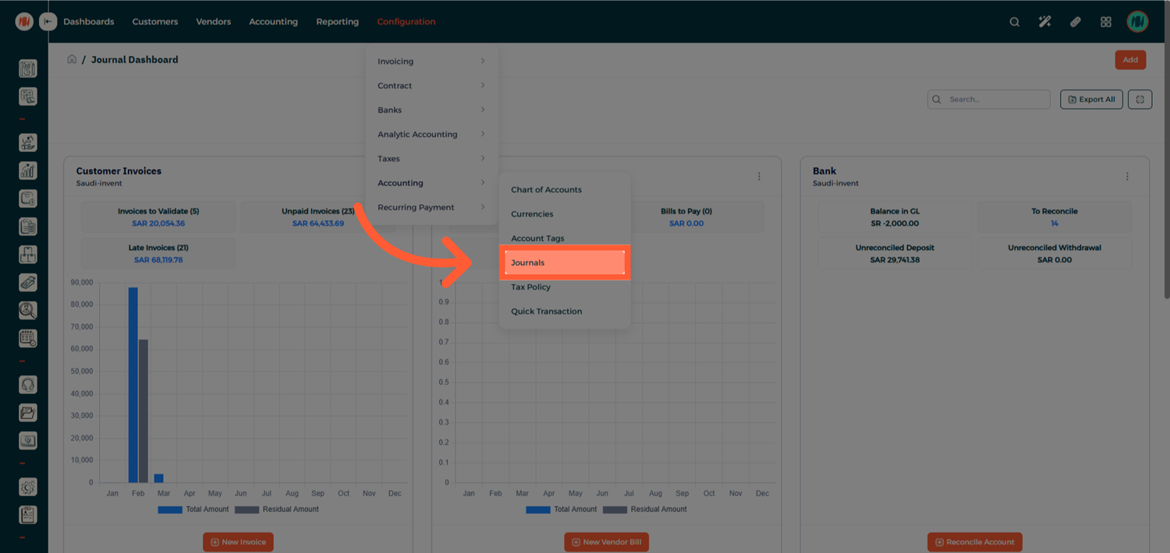The height and width of the screenshot is (553, 1170).
Task: Open the Reporting menu in top bar
Action: 337,22
